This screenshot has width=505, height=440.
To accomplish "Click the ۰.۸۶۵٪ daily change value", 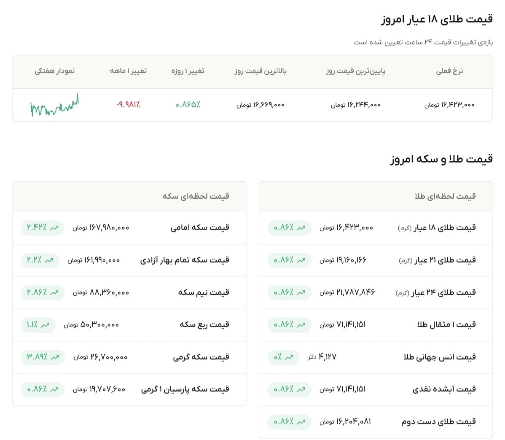I will pyautogui.click(x=188, y=105).
